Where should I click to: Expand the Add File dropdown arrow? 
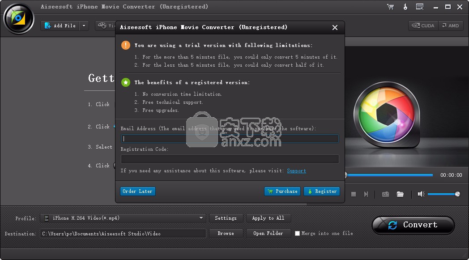[x=84, y=26]
